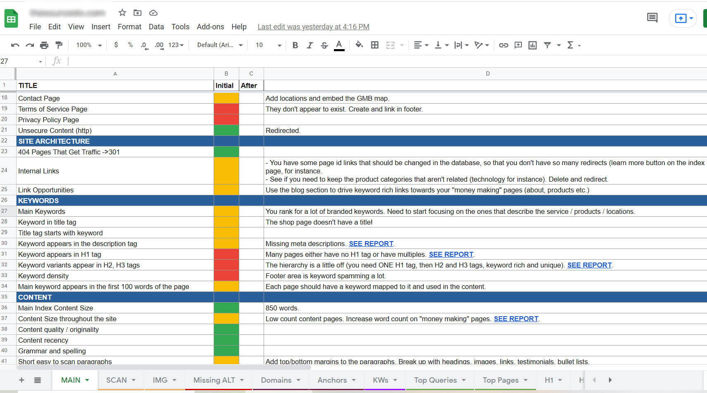Image resolution: width=707 pixels, height=393 pixels.
Task: Select the Internal Links cell
Action: tap(115, 171)
